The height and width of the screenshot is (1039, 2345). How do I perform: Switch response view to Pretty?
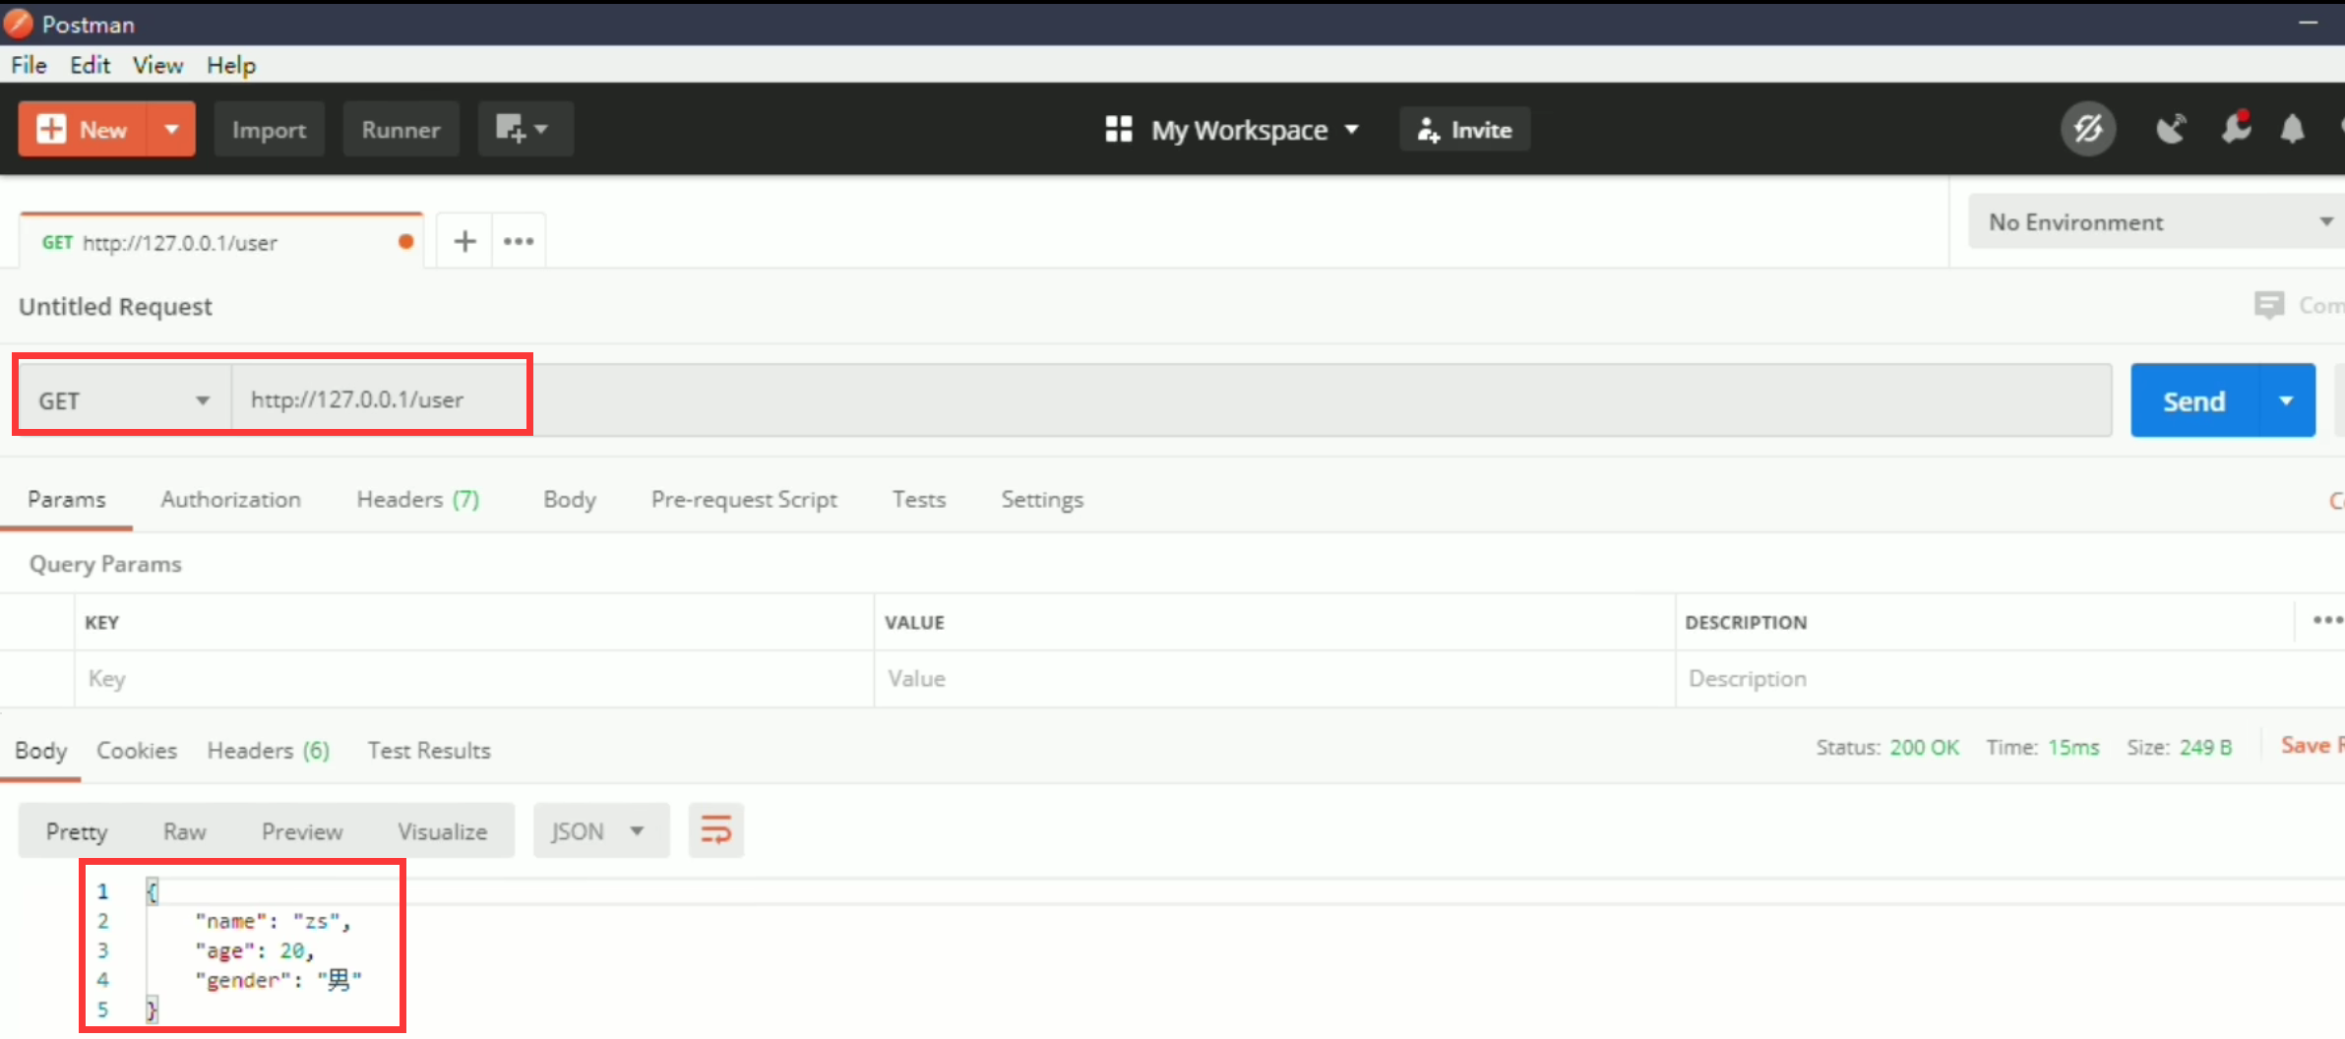coord(76,831)
